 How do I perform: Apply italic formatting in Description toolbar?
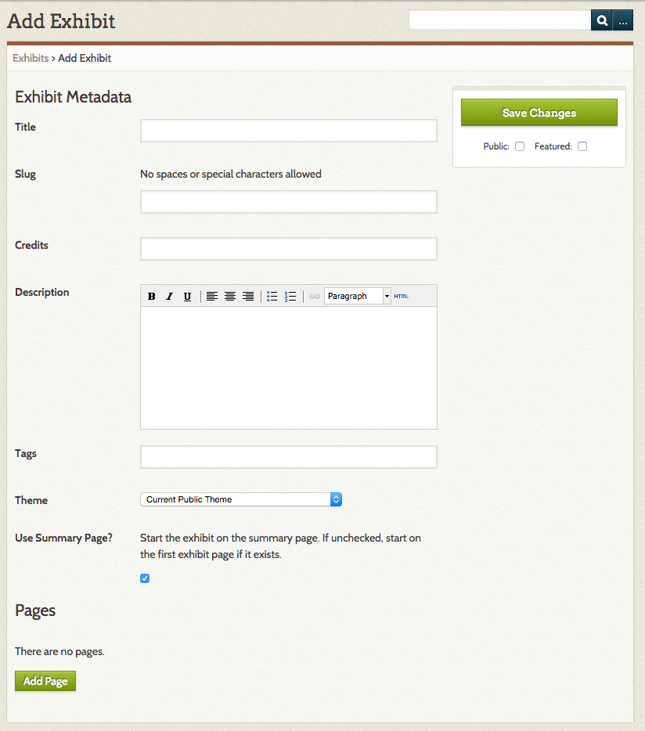pyautogui.click(x=169, y=297)
